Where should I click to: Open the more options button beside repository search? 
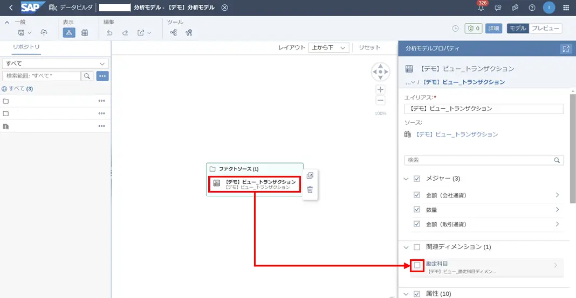pyautogui.click(x=102, y=76)
